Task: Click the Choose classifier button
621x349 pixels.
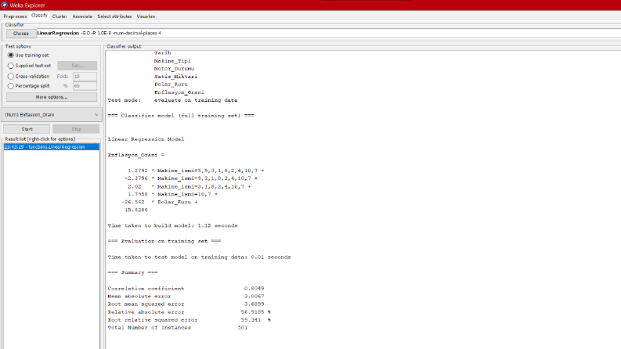Action: [20, 33]
